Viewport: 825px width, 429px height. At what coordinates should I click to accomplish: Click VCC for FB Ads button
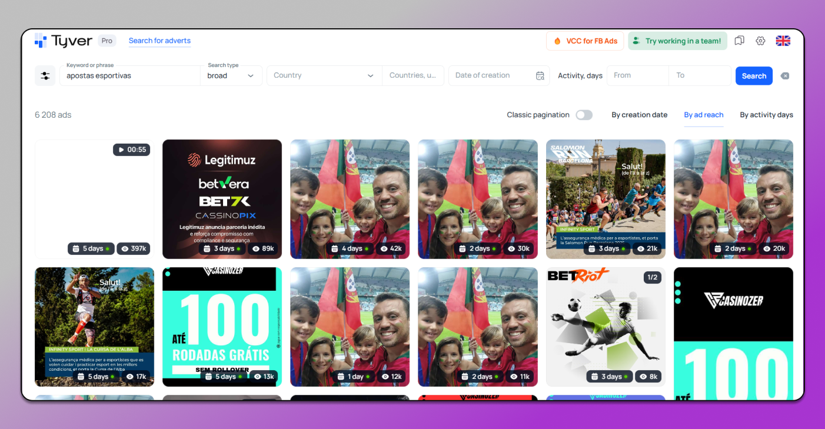tap(585, 41)
